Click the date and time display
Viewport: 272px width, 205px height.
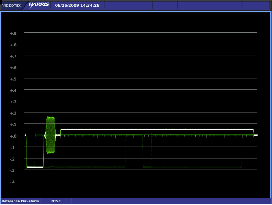coord(77,6)
